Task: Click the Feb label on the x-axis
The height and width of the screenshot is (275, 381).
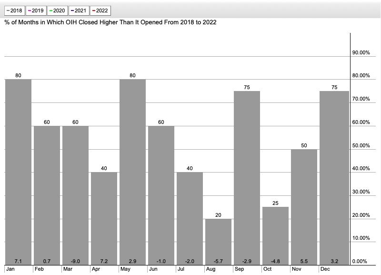Action: [x=39, y=269]
